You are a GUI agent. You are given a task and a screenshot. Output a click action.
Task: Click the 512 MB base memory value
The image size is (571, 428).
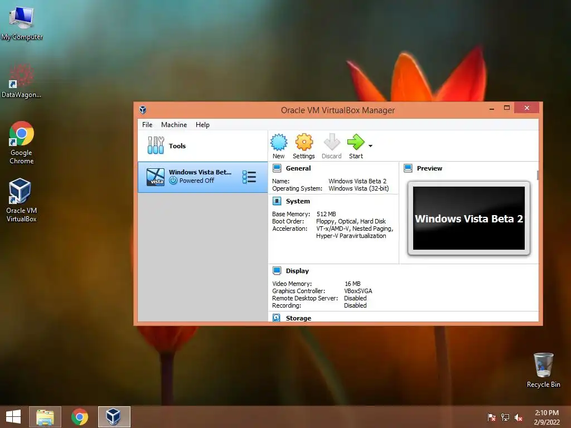click(x=326, y=214)
